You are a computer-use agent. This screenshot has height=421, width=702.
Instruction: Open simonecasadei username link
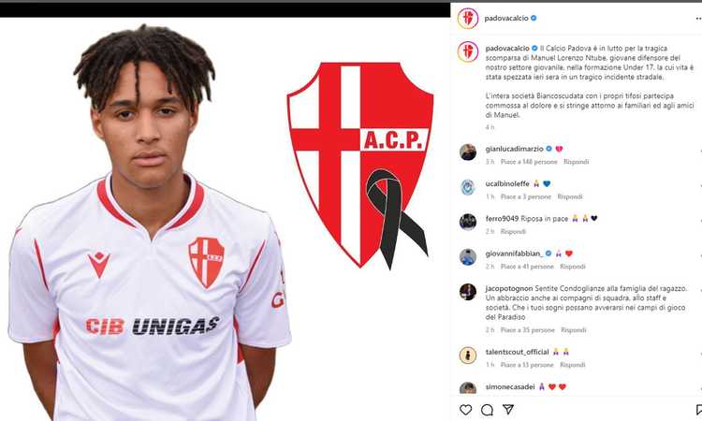510,386
